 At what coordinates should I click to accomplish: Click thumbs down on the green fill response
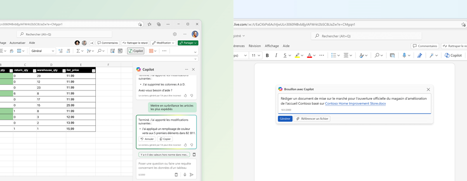192,145
